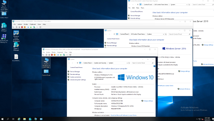Go up one level in Windows 10 System window
Viewport: 214px width, 121px height.
coord(77,63)
